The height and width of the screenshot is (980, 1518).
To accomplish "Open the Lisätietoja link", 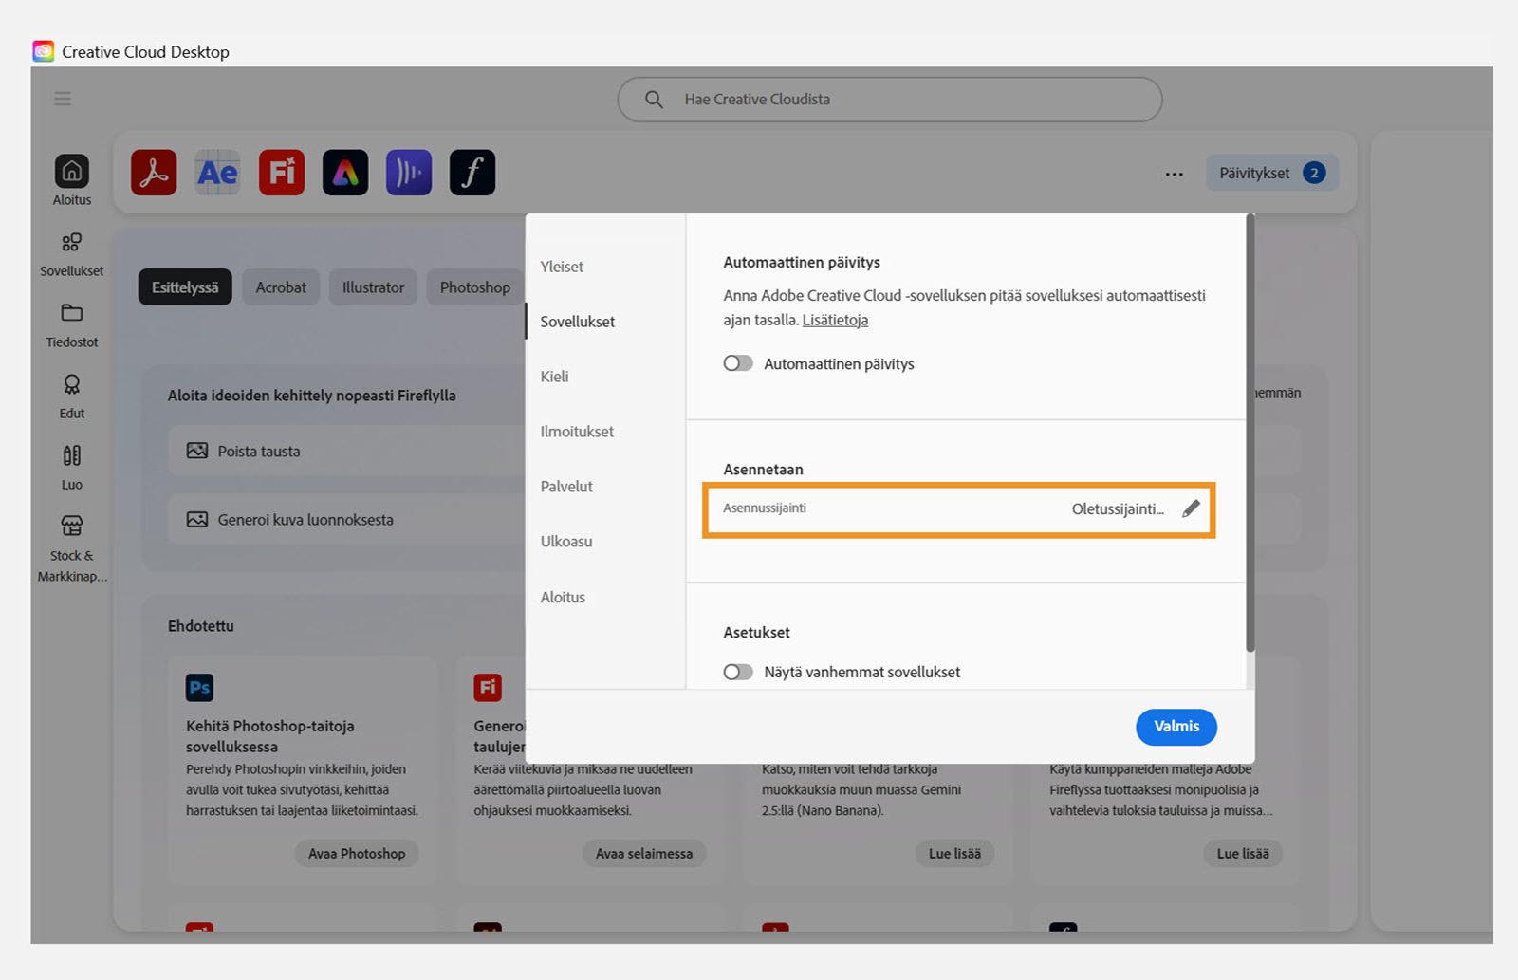I will tap(835, 321).
